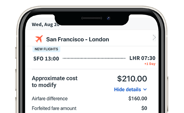Tap the Wed, Aug date header
The height and width of the screenshot is (113, 184).
pyautogui.click(x=46, y=25)
